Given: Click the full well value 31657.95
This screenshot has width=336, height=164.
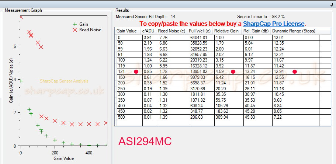Looking at the screenshot, I should click(x=201, y=55).
